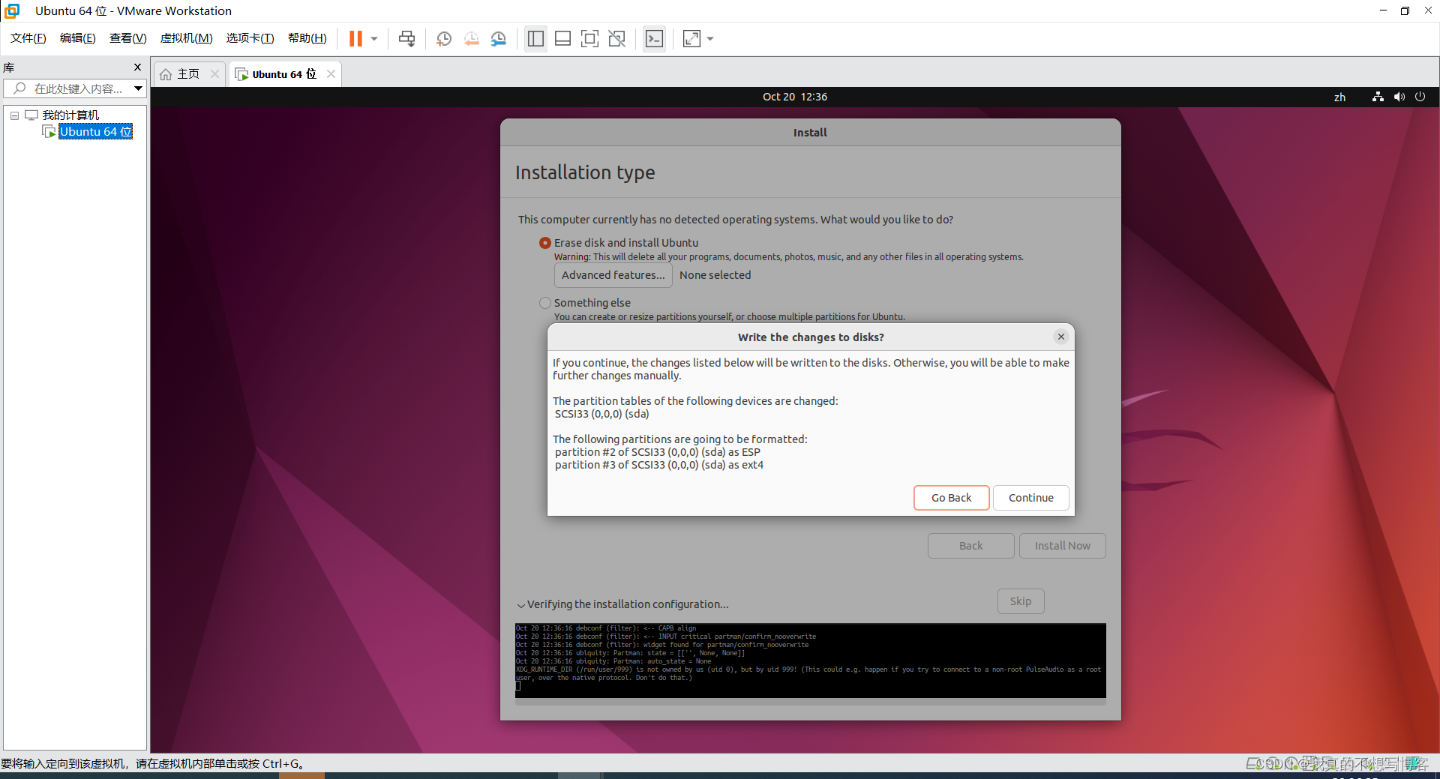Open the library search dropdown arrow

[139, 88]
